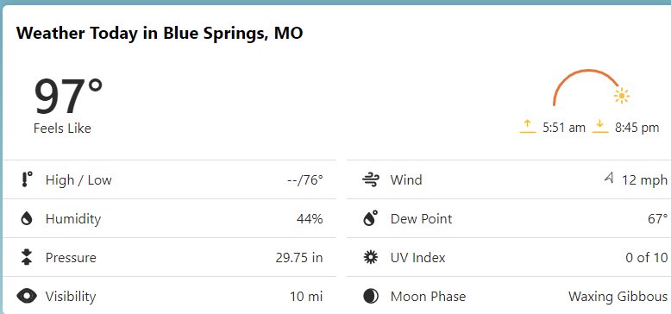
Task: Click the humidity droplet icon
Action: (x=27, y=218)
